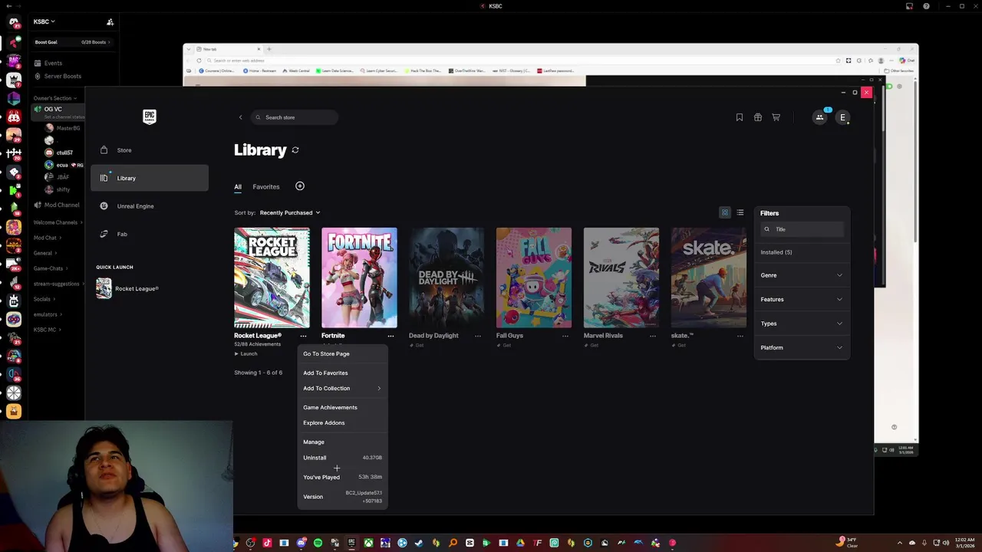The width and height of the screenshot is (982, 552).
Task: Open the gift redeem icon
Action: (x=758, y=117)
